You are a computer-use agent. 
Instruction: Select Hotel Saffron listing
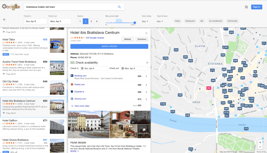point(33,127)
